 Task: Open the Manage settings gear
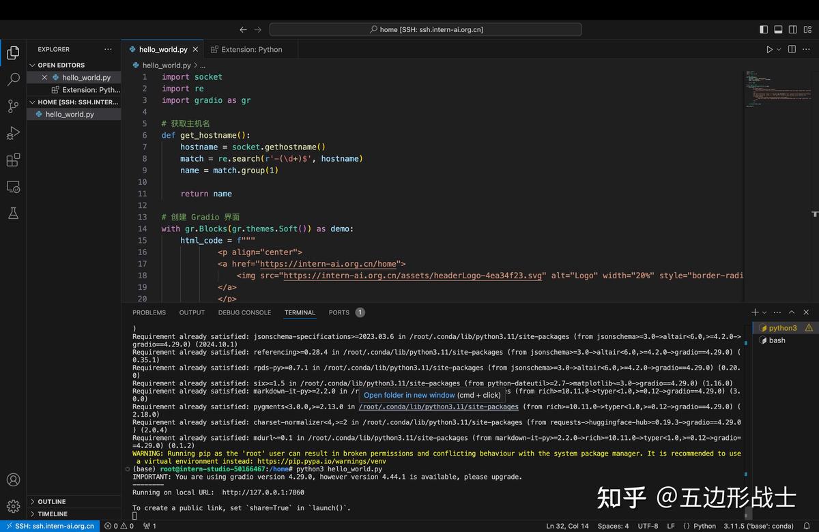coord(13,506)
